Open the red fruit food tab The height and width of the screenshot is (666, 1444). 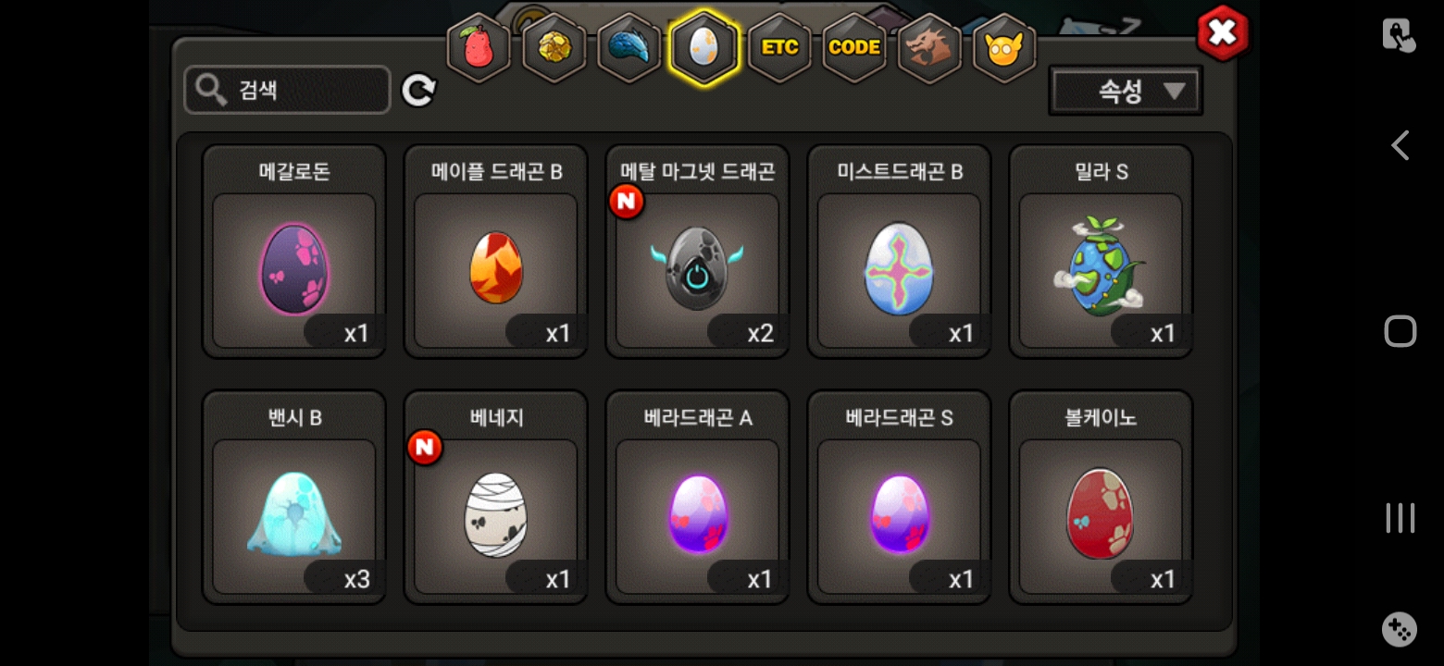pyautogui.click(x=479, y=47)
